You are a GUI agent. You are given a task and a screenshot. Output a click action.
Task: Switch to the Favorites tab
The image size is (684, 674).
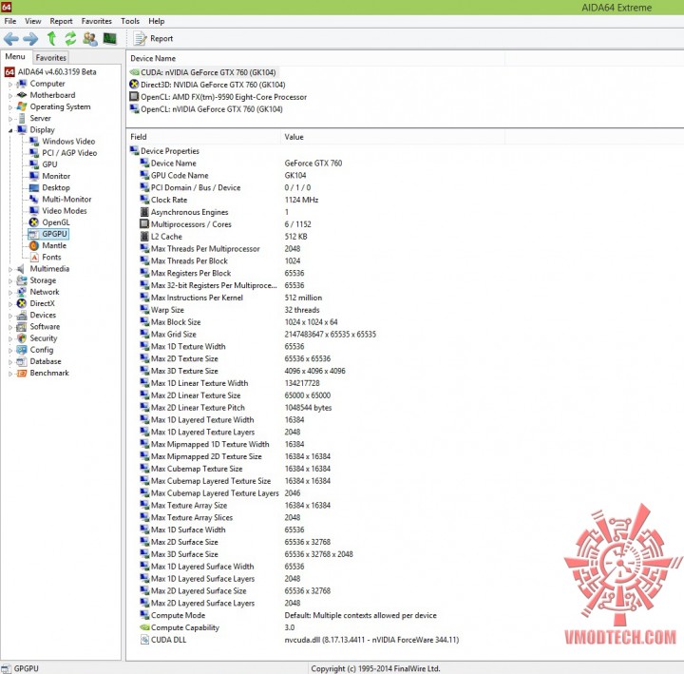pos(50,57)
